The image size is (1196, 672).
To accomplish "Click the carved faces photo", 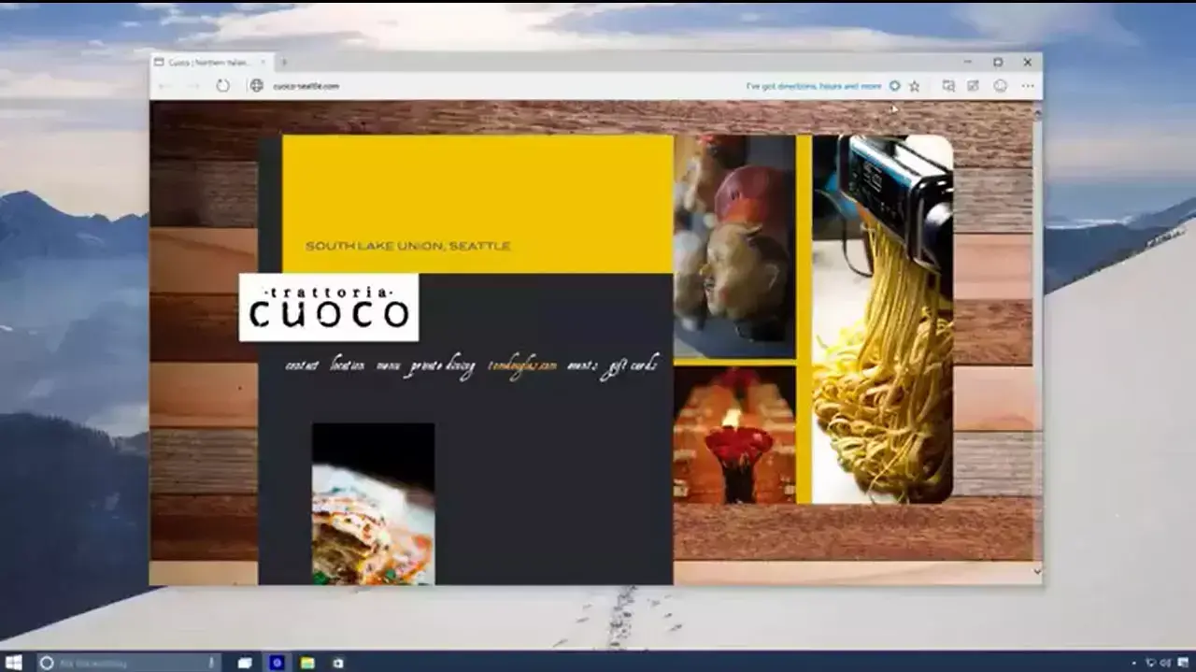I will (x=734, y=247).
